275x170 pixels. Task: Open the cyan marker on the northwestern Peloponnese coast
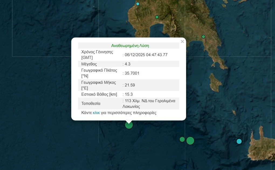(138, 4)
